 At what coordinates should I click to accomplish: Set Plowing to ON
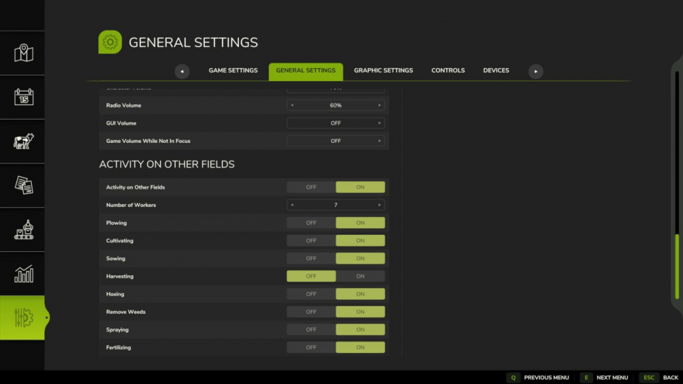[x=360, y=223]
